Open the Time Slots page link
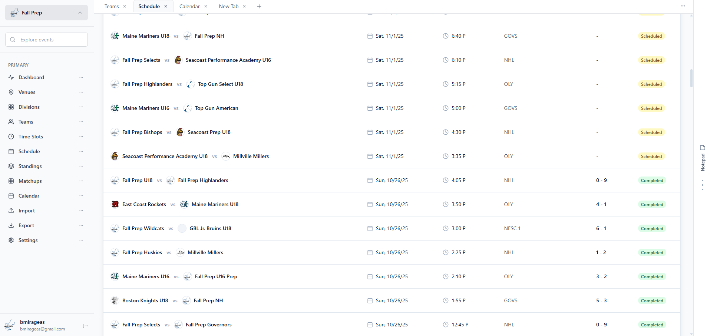Image resolution: width=710 pixels, height=336 pixels. (31, 137)
